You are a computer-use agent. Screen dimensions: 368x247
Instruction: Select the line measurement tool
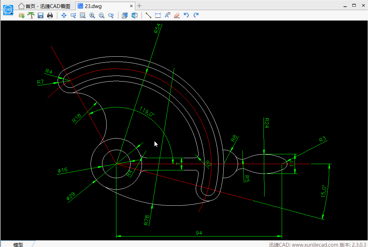coord(149,15)
